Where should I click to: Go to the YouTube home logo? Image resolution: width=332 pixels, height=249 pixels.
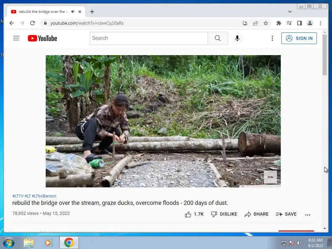tap(42, 38)
